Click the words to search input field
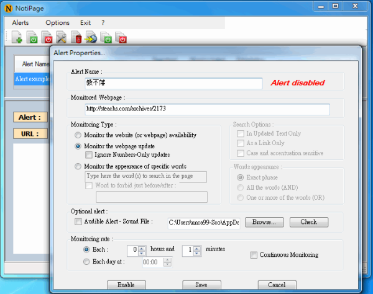Image resolution: width=373 pixels, height=294 pixels. pyautogui.click(x=145, y=177)
